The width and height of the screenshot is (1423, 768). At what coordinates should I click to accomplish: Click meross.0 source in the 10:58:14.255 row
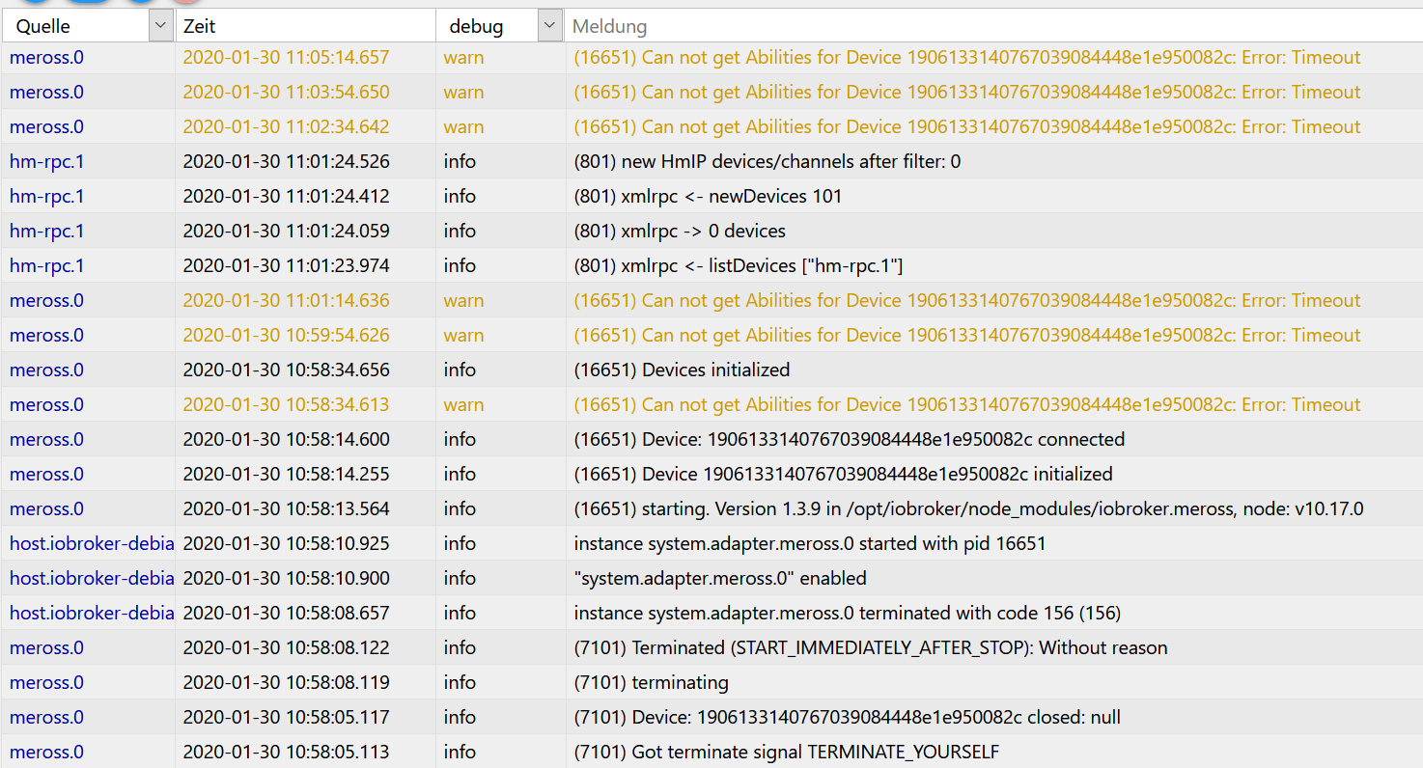pyautogui.click(x=46, y=474)
